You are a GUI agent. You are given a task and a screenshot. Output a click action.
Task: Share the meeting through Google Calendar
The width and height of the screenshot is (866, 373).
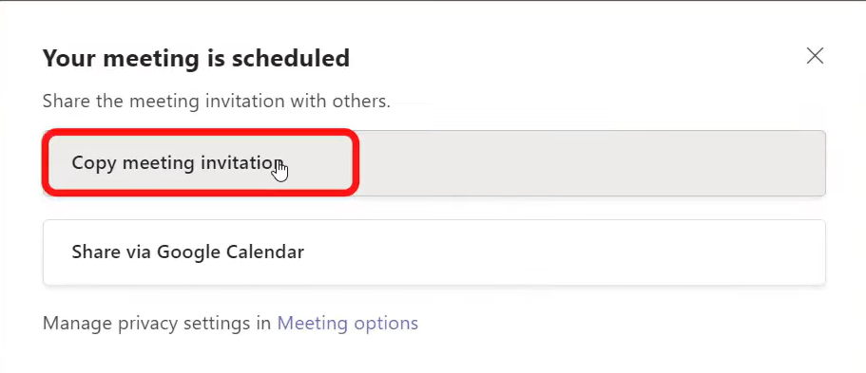coord(434,252)
